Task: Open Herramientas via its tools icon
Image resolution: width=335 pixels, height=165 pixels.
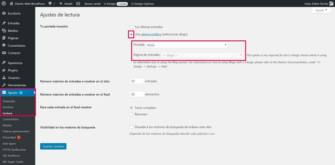Action: tap(4, 85)
